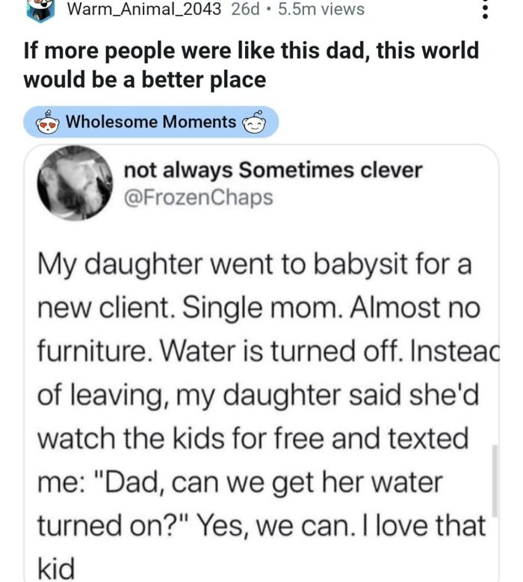Click the display name 'not always Sometimes clever'

pyautogui.click(x=273, y=170)
